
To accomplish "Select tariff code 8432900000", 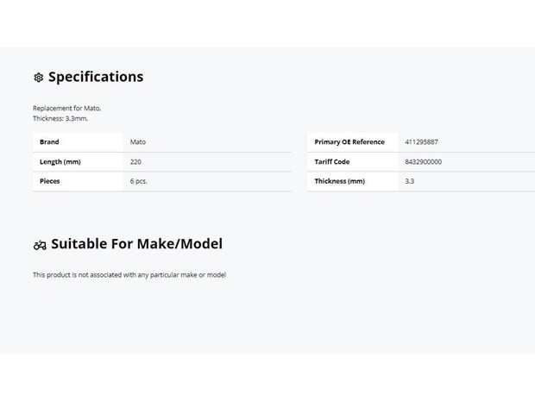I will pos(423,161).
